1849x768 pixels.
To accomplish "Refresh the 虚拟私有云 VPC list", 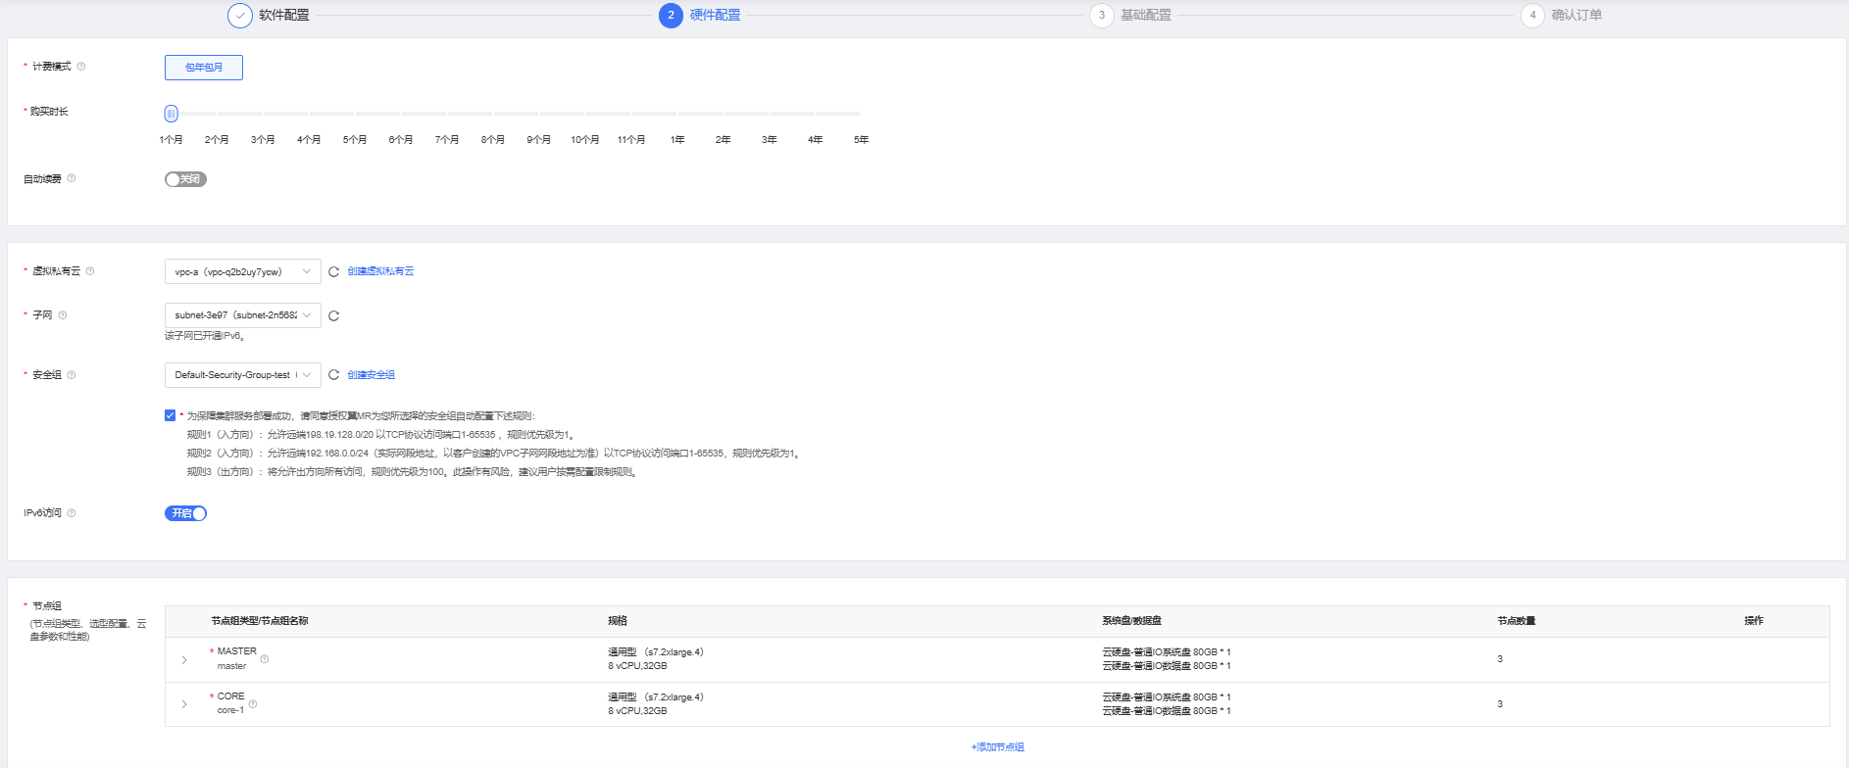I will (x=333, y=271).
